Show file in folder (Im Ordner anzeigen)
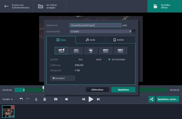This screenshot has height=119, width=182. pyautogui.click(x=49, y=6)
